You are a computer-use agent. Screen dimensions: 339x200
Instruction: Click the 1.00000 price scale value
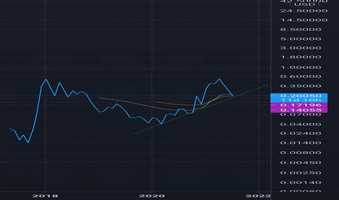pyautogui.click(x=300, y=67)
